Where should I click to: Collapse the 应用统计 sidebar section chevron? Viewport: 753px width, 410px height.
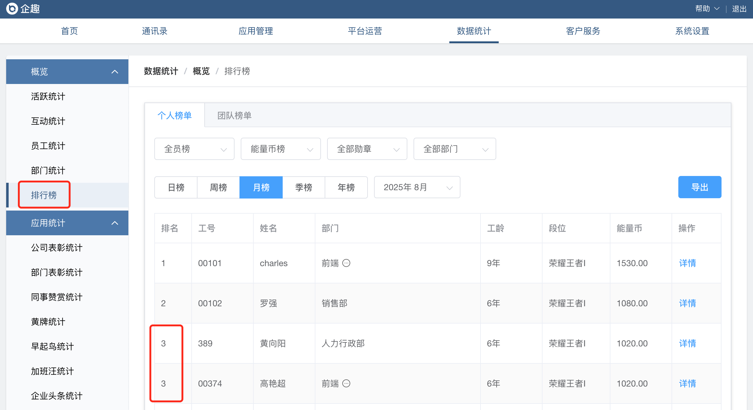(x=115, y=223)
